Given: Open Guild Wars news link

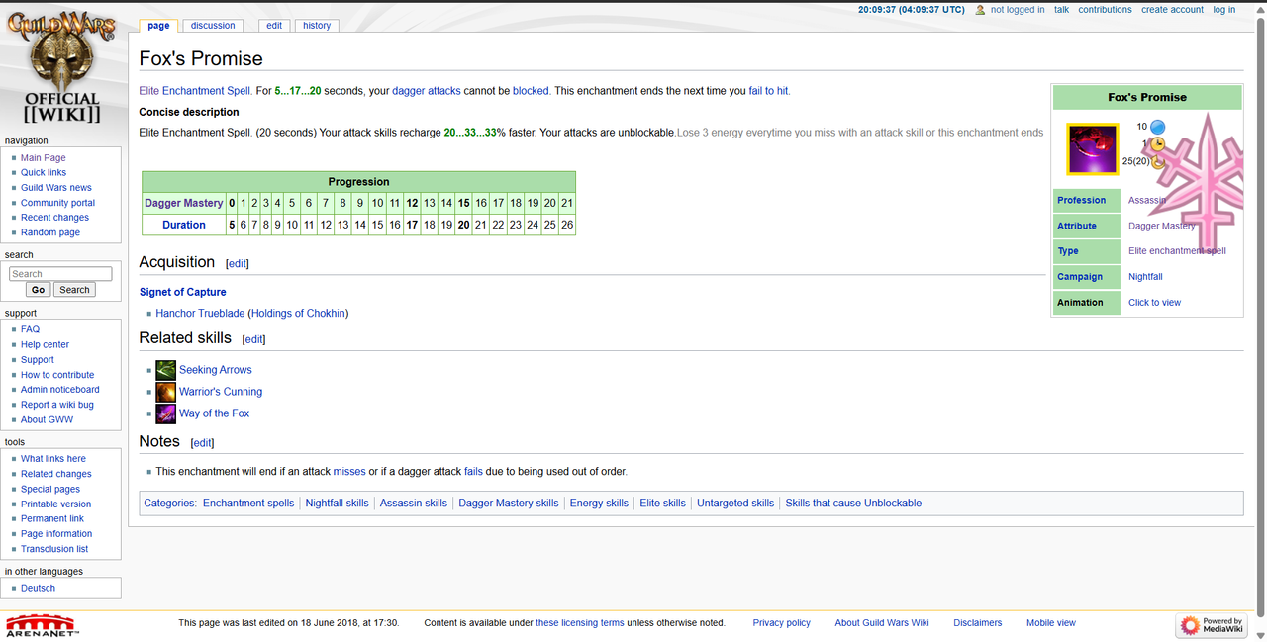Looking at the screenshot, I should click(x=56, y=188).
